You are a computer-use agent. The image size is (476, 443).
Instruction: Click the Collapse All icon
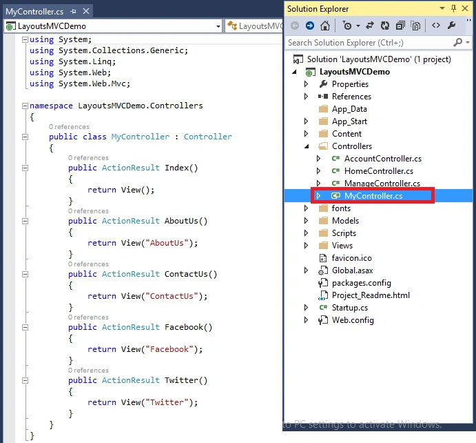coord(400,26)
